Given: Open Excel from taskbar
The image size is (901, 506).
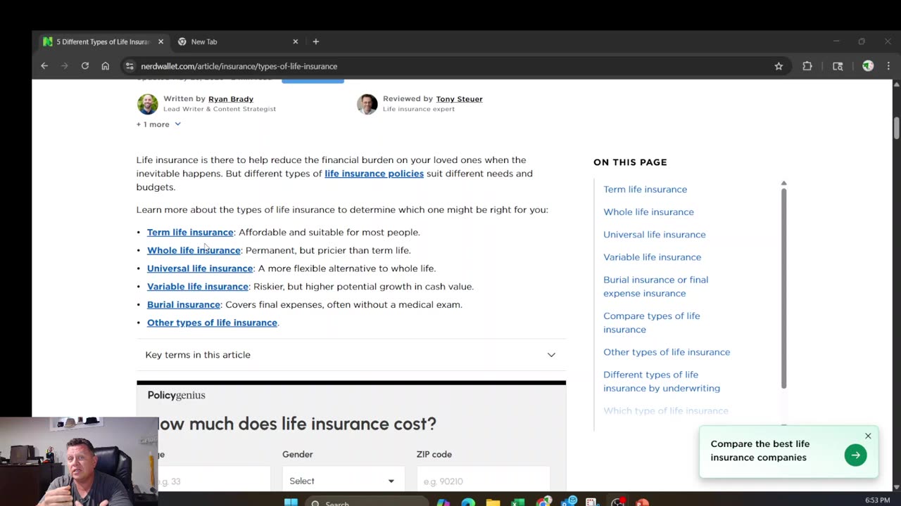Looking at the screenshot, I should [x=518, y=502].
